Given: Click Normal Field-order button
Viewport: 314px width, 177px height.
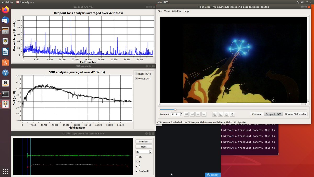Looking at the screenshot, I should point(295,114).
